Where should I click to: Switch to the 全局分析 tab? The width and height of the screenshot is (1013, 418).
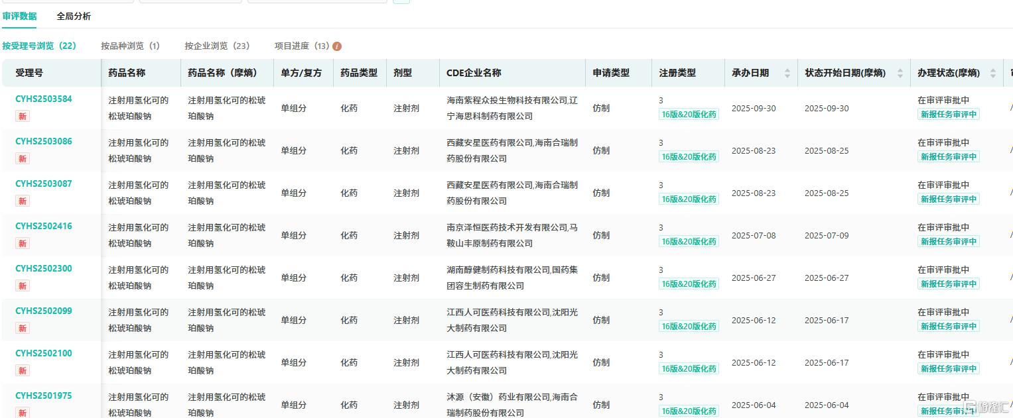point(74,16)
